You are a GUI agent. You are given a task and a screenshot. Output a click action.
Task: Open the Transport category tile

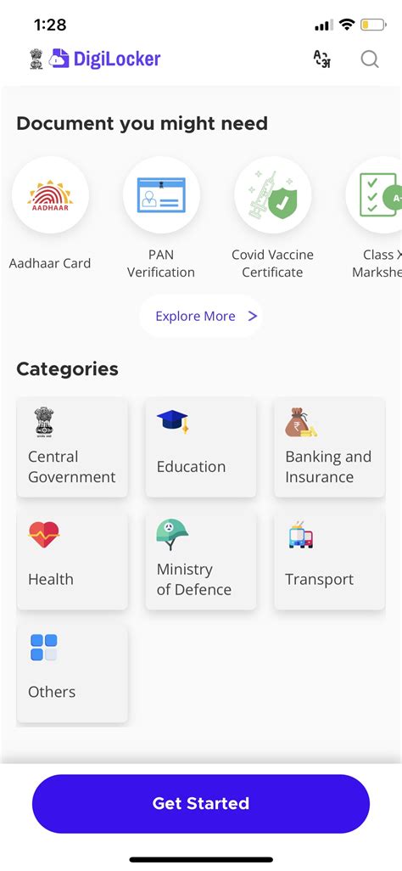pos(329,560)
